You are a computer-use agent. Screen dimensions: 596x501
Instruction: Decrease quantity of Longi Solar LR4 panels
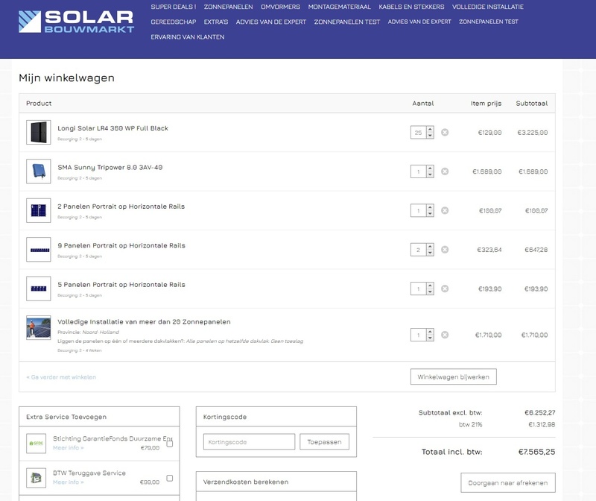coord(430,136)
